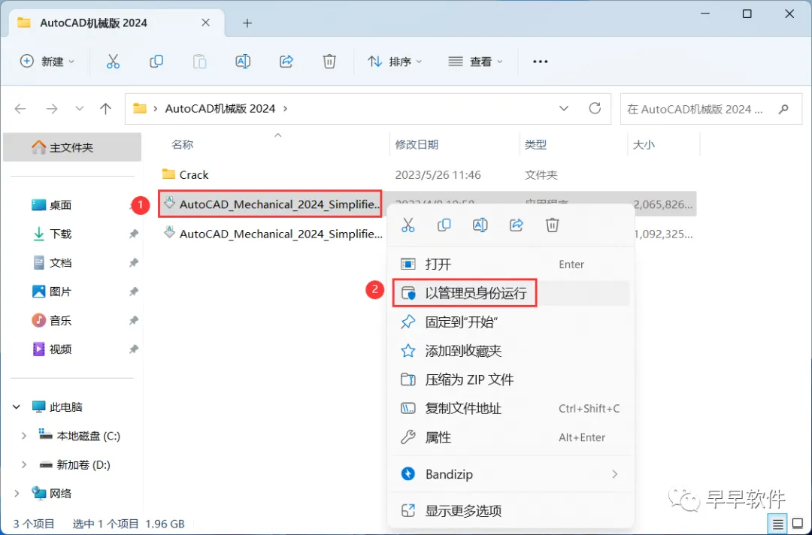Click the Cut icon in the context menu

point(408,225)
